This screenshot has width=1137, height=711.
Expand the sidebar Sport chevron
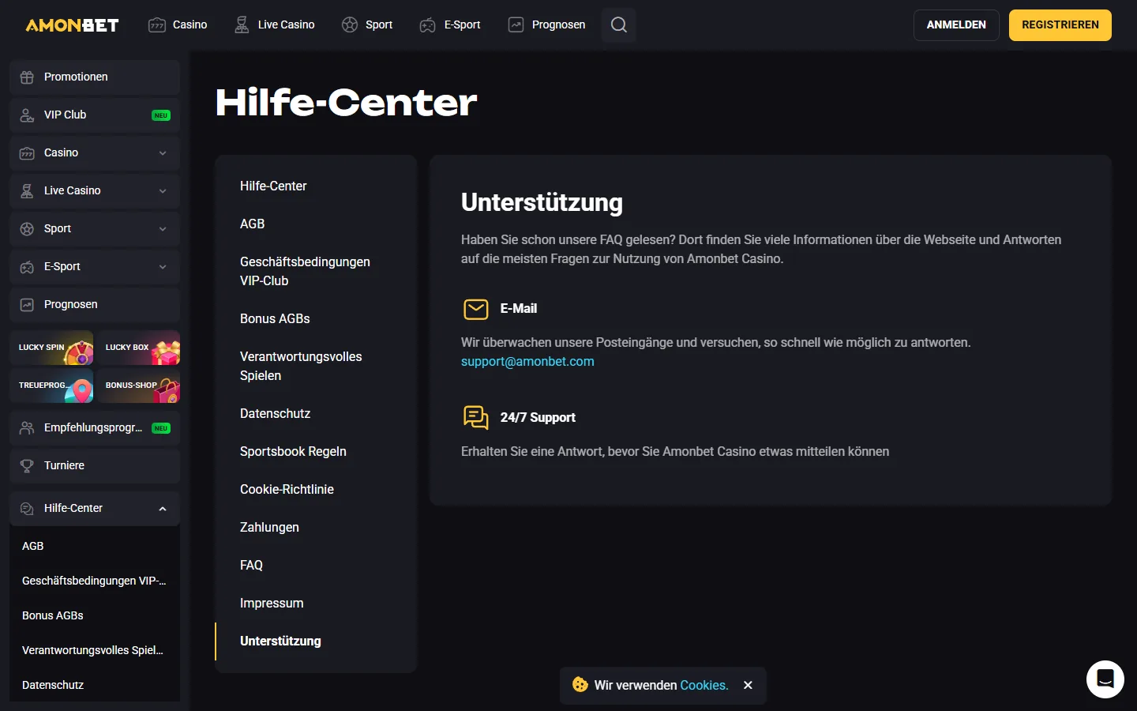tap(163, 229)
